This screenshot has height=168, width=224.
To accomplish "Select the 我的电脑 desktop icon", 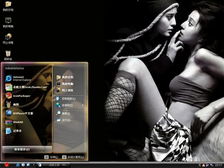I will tap(8, 22).
